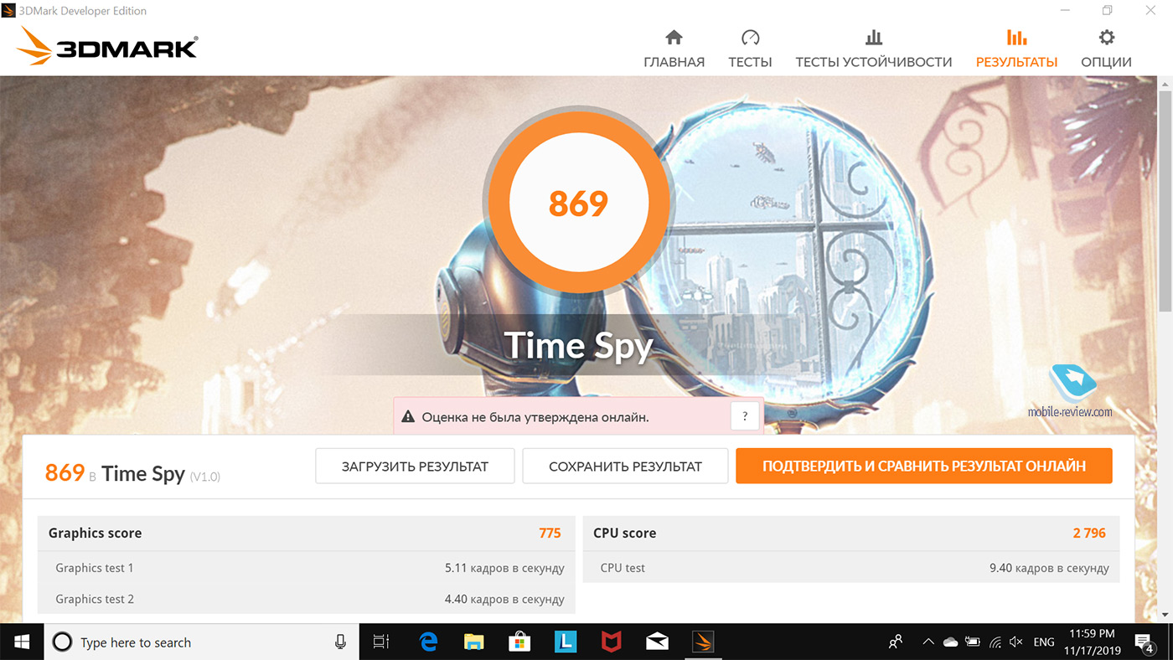Select the CPU test row
1173x660 pixels.
coord(851,568)
